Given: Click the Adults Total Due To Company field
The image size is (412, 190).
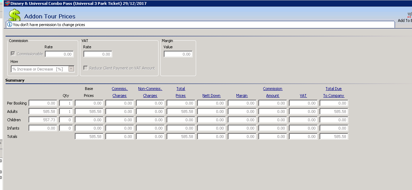Looking at the screenshot, I should pyautogui.click(x=334, y=111).
